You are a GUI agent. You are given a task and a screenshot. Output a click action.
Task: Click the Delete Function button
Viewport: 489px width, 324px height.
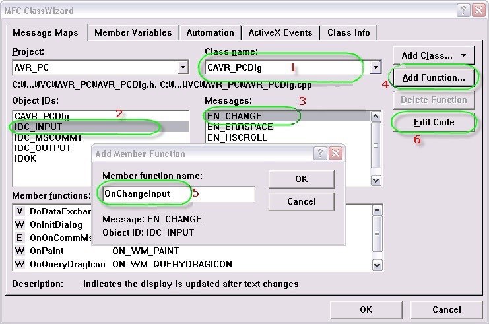(434, 100)
